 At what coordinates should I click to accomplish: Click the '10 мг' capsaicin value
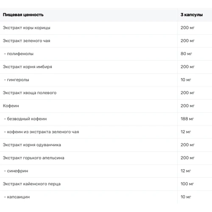pos(186,197)
